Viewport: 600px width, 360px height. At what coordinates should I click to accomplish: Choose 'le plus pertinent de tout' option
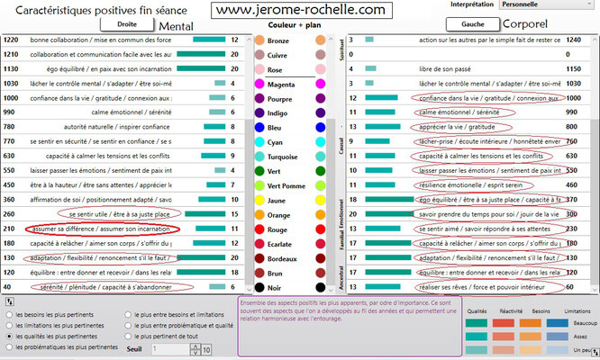point(128,337)
